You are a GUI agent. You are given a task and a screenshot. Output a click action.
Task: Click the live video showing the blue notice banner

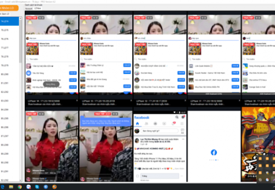(x=106, y=146)
